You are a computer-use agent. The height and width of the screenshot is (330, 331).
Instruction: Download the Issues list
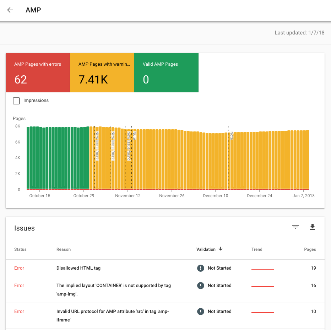[x=313, y=227]
